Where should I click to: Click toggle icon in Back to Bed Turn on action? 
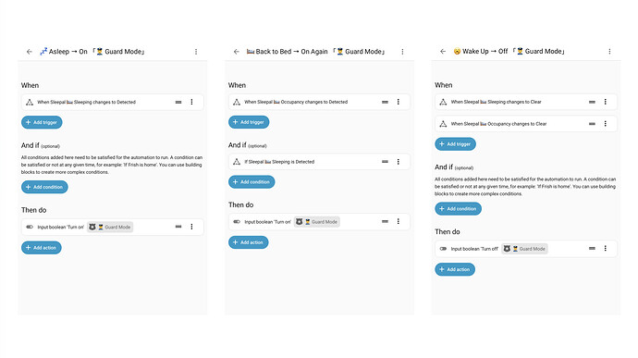click(237, 222)
